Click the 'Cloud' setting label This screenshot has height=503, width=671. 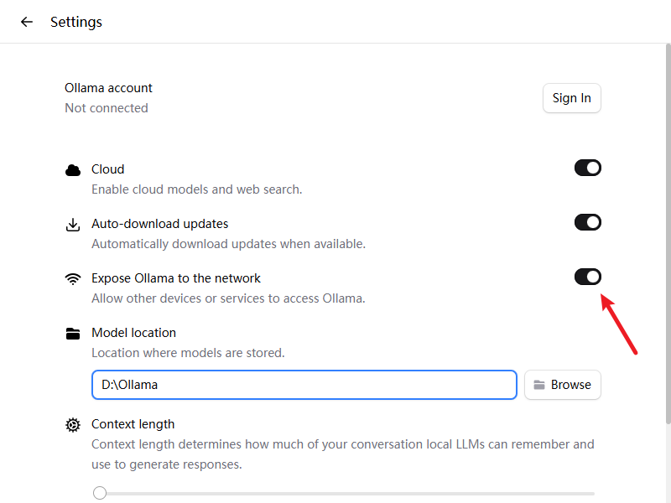pos(108,169)
